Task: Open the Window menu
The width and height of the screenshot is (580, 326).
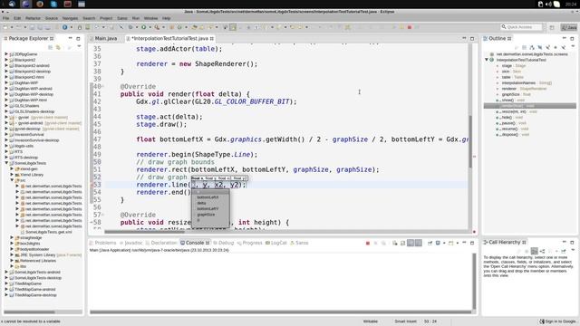Action: (150, 18)
